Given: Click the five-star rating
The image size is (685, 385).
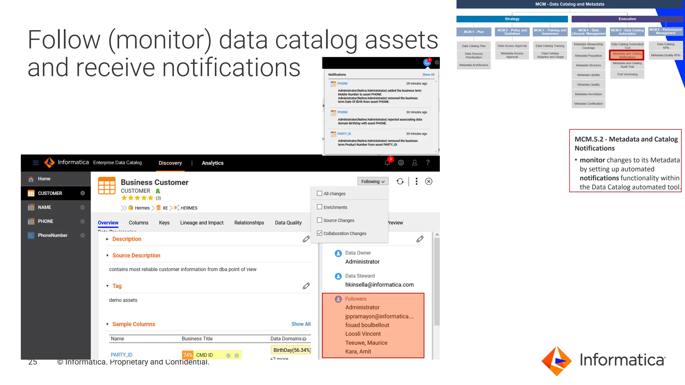Looking at the screenshot, I should (137, 198).
